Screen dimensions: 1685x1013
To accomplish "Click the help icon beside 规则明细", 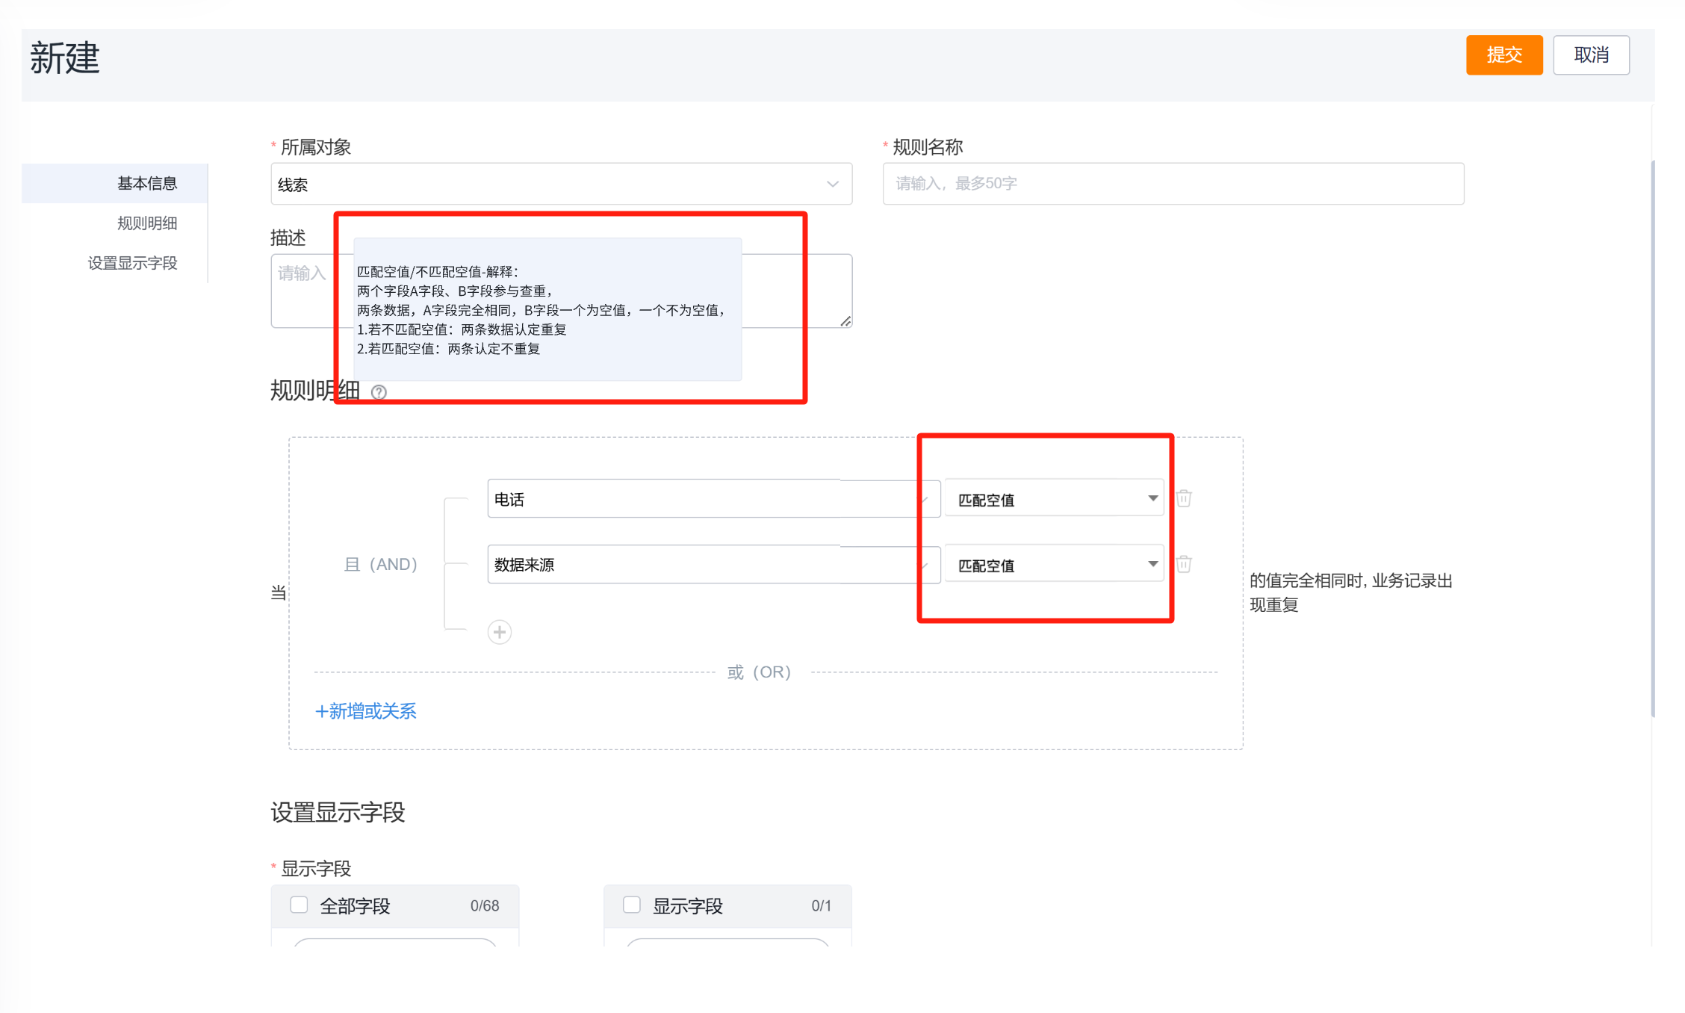I will click(379, 392).
